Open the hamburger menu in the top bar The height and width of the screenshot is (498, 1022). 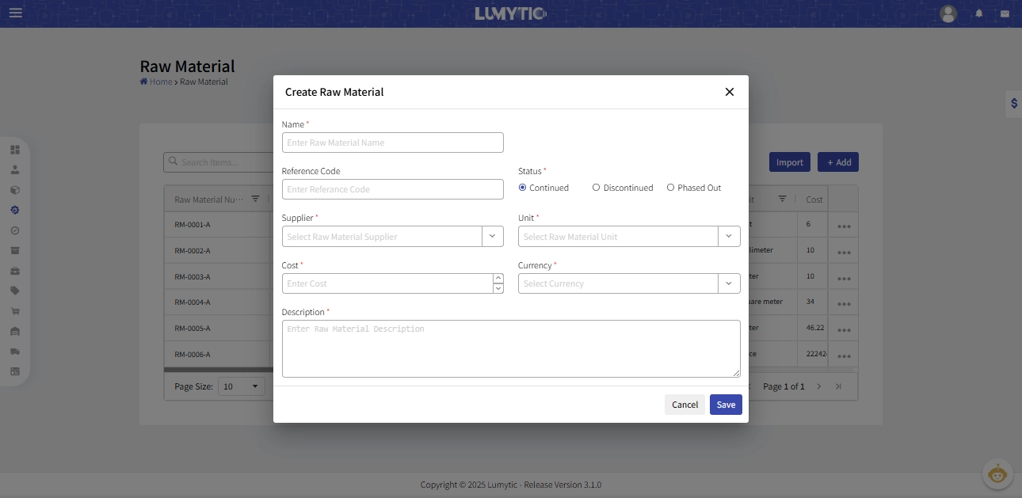[16, 13]
